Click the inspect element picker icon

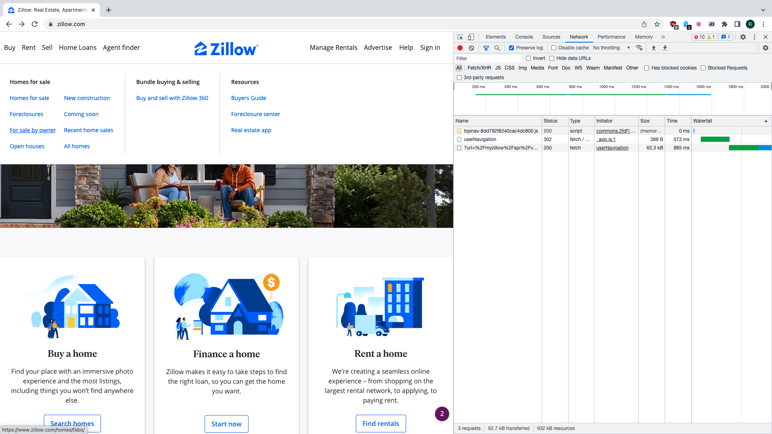[460, 37]
